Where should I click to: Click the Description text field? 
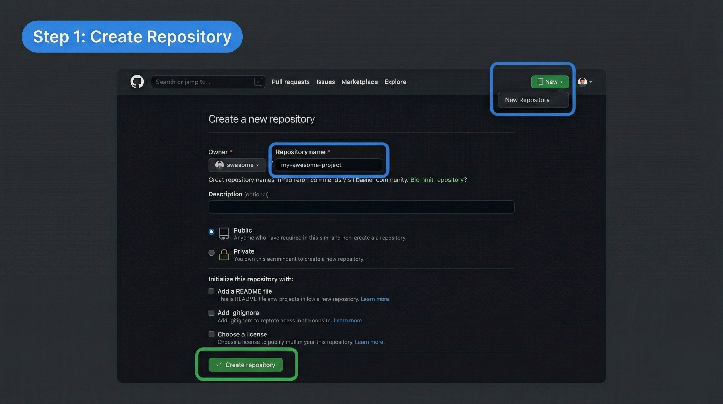pyautogui.click(x=361, y=207)
